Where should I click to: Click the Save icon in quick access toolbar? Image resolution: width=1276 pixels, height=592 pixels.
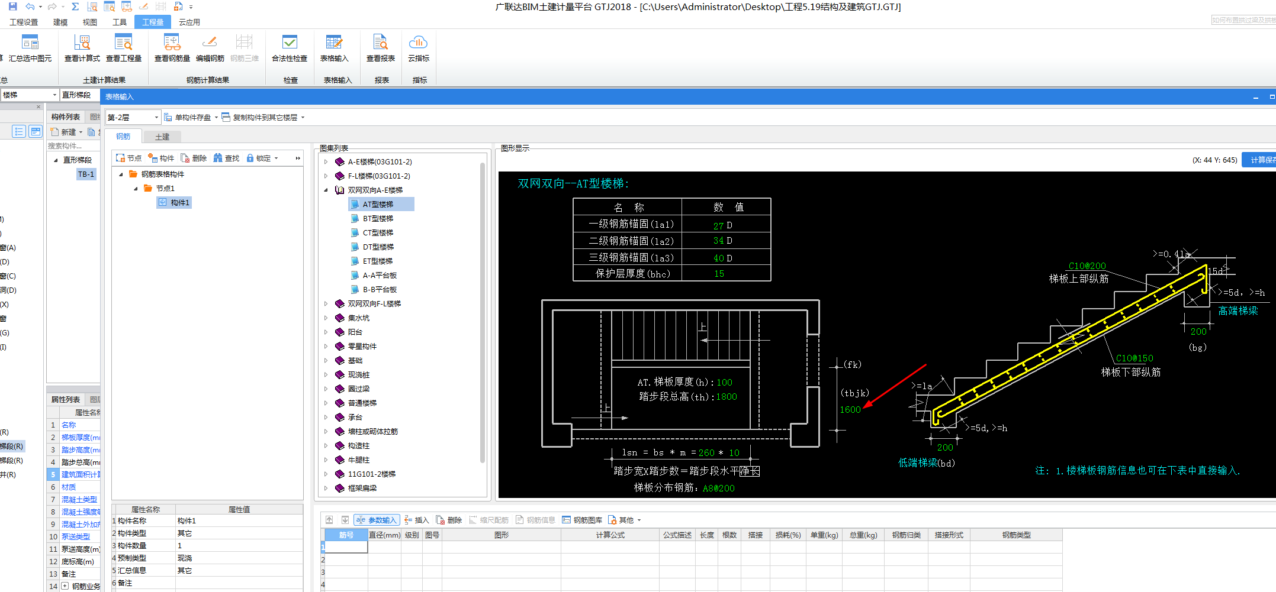tap(12, 7)
